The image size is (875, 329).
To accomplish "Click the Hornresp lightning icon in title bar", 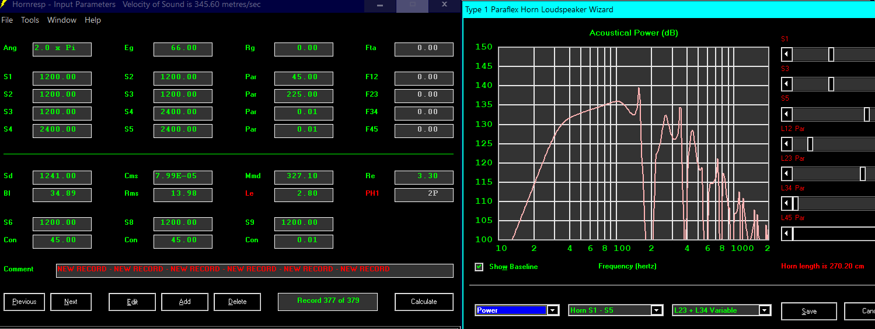I will click(x=5, y=5).
